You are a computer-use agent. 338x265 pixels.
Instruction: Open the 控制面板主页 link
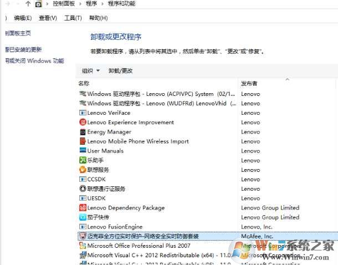18,33
